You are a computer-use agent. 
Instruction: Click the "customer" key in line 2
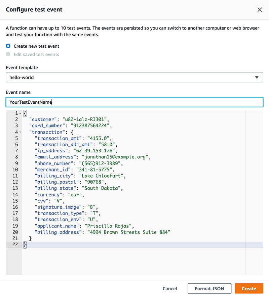tap(43, 119)
